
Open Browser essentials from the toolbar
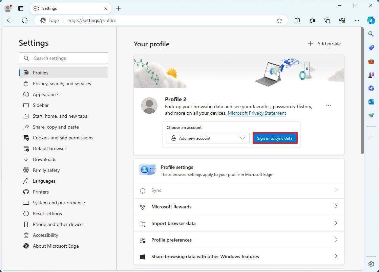point(342,20)
